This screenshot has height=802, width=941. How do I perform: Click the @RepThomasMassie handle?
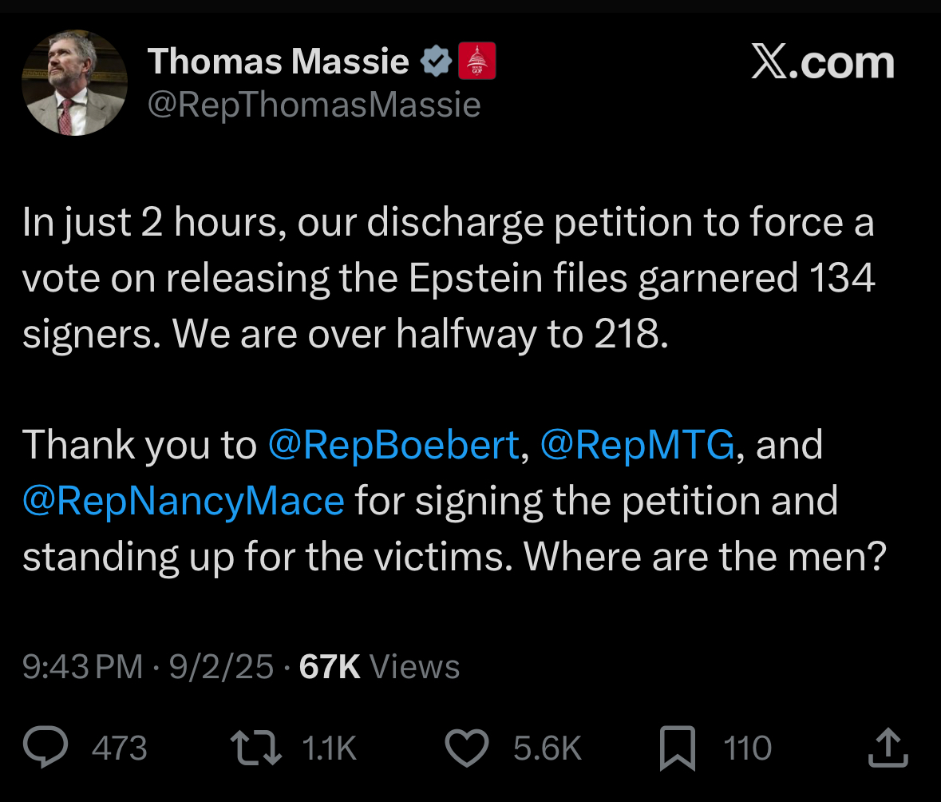click(x=314, y=105)
